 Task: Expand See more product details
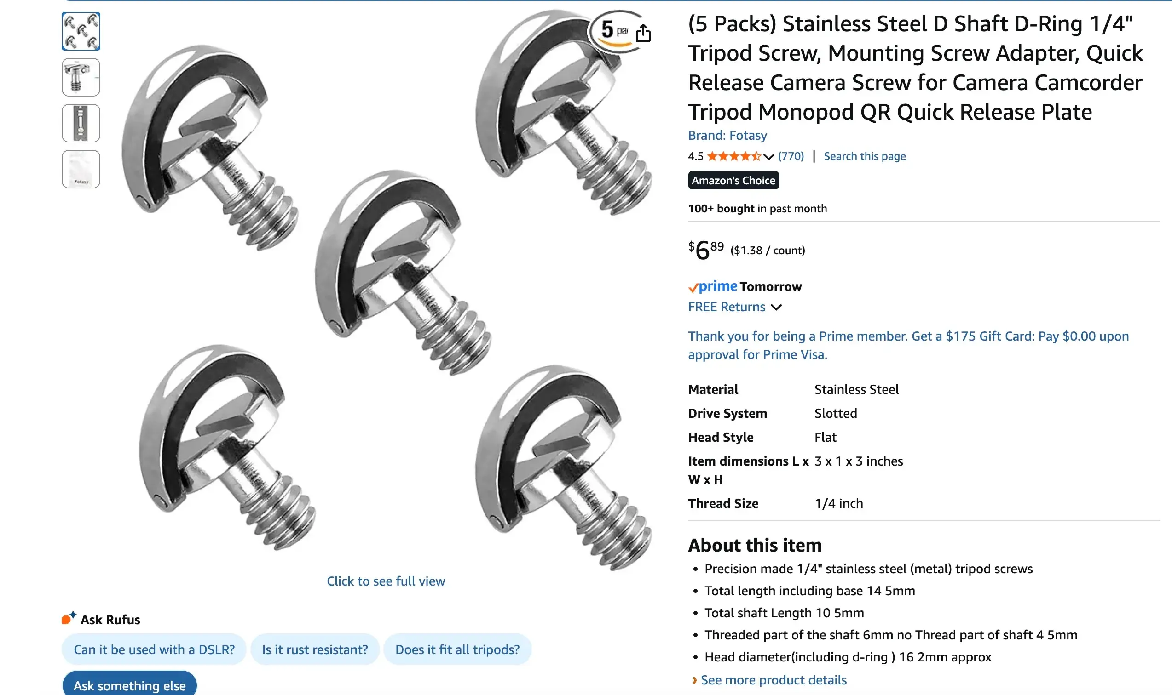coord(773,679)
